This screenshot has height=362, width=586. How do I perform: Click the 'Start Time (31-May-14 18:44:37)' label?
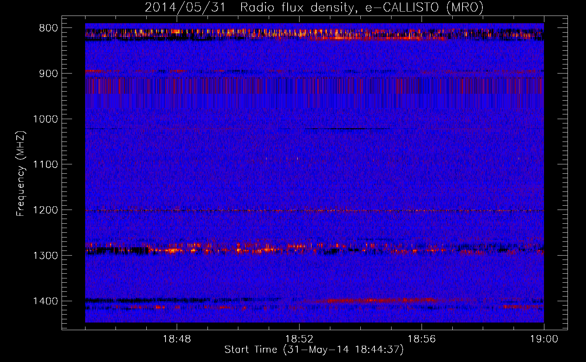pyautogui.click(x=314, y=349)
